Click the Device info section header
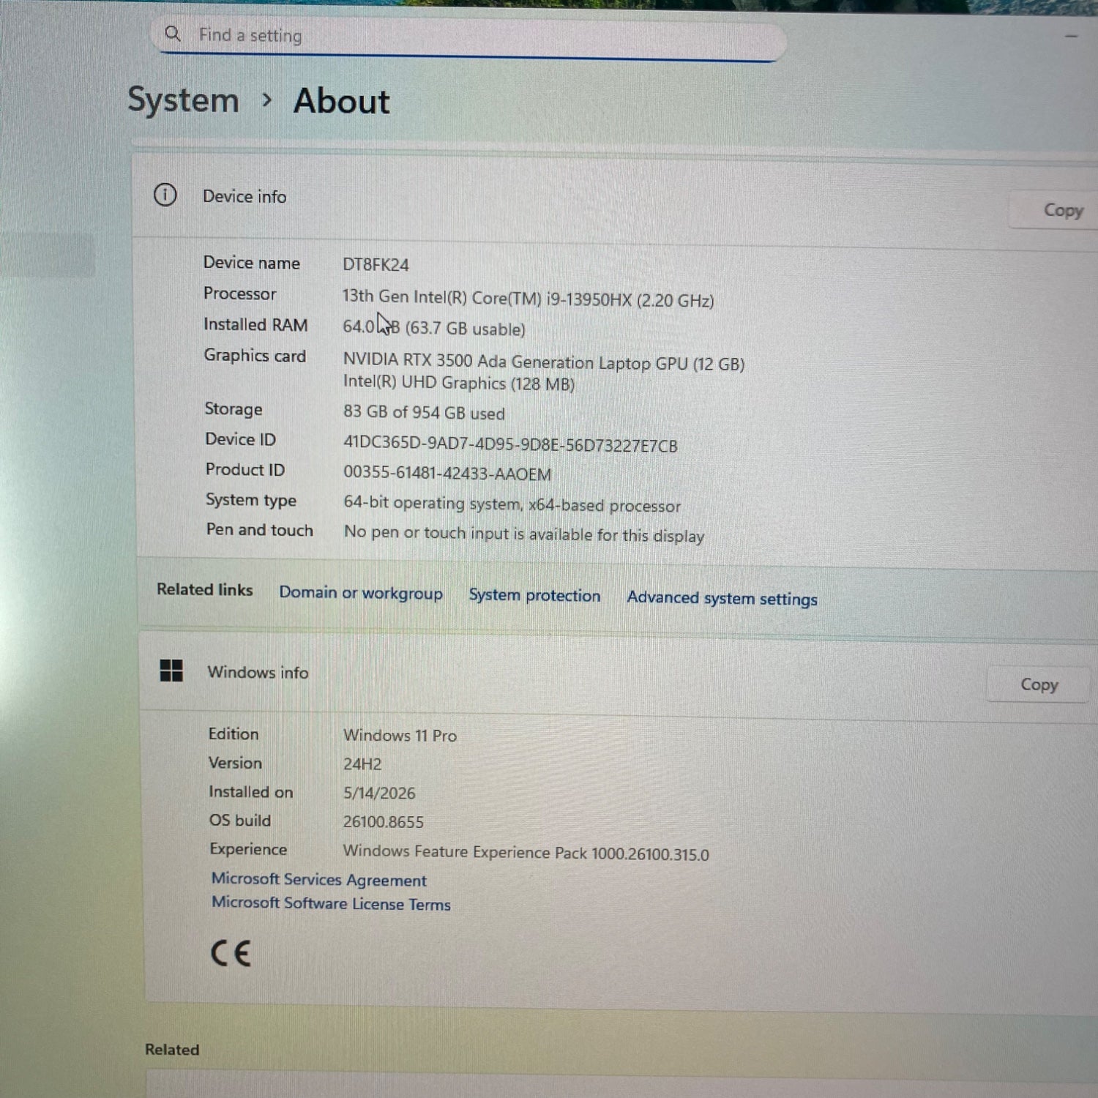Viewport: 1098px width, 1098px height. coord(244,196)
